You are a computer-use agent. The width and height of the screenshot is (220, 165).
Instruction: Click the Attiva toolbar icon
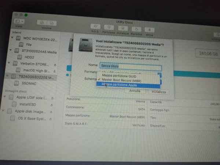pyautogui.click(x=150, y=30)
